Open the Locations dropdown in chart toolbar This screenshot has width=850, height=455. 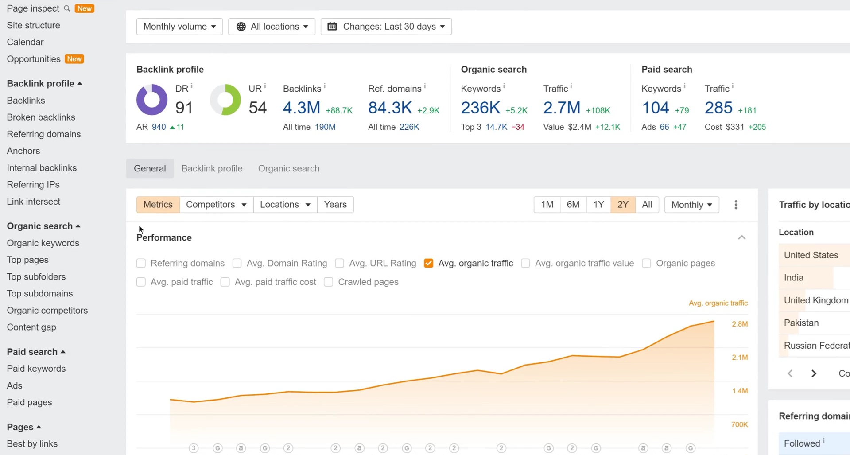[285, 205]
